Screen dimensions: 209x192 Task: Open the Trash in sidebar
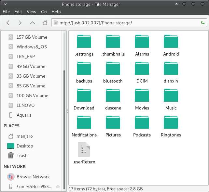(x=22, y=156)
